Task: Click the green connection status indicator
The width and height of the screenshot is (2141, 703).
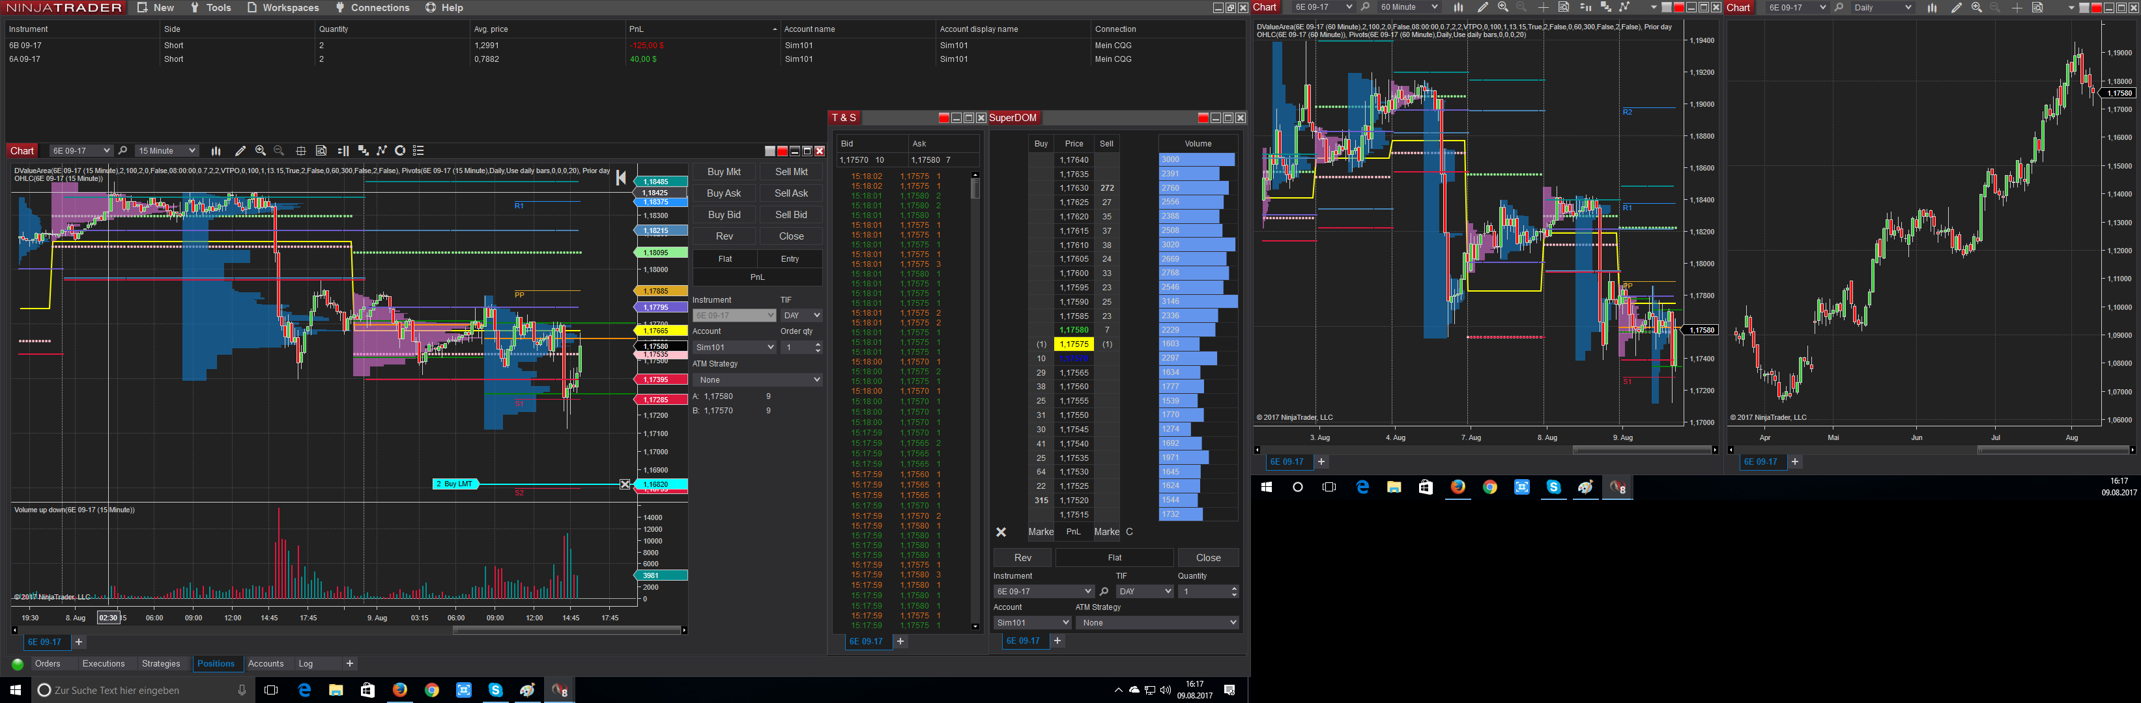Action: coord(18,664)
